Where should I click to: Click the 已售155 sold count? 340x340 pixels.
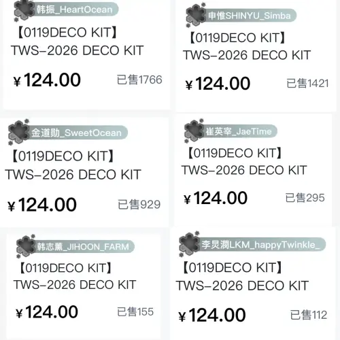135,312
